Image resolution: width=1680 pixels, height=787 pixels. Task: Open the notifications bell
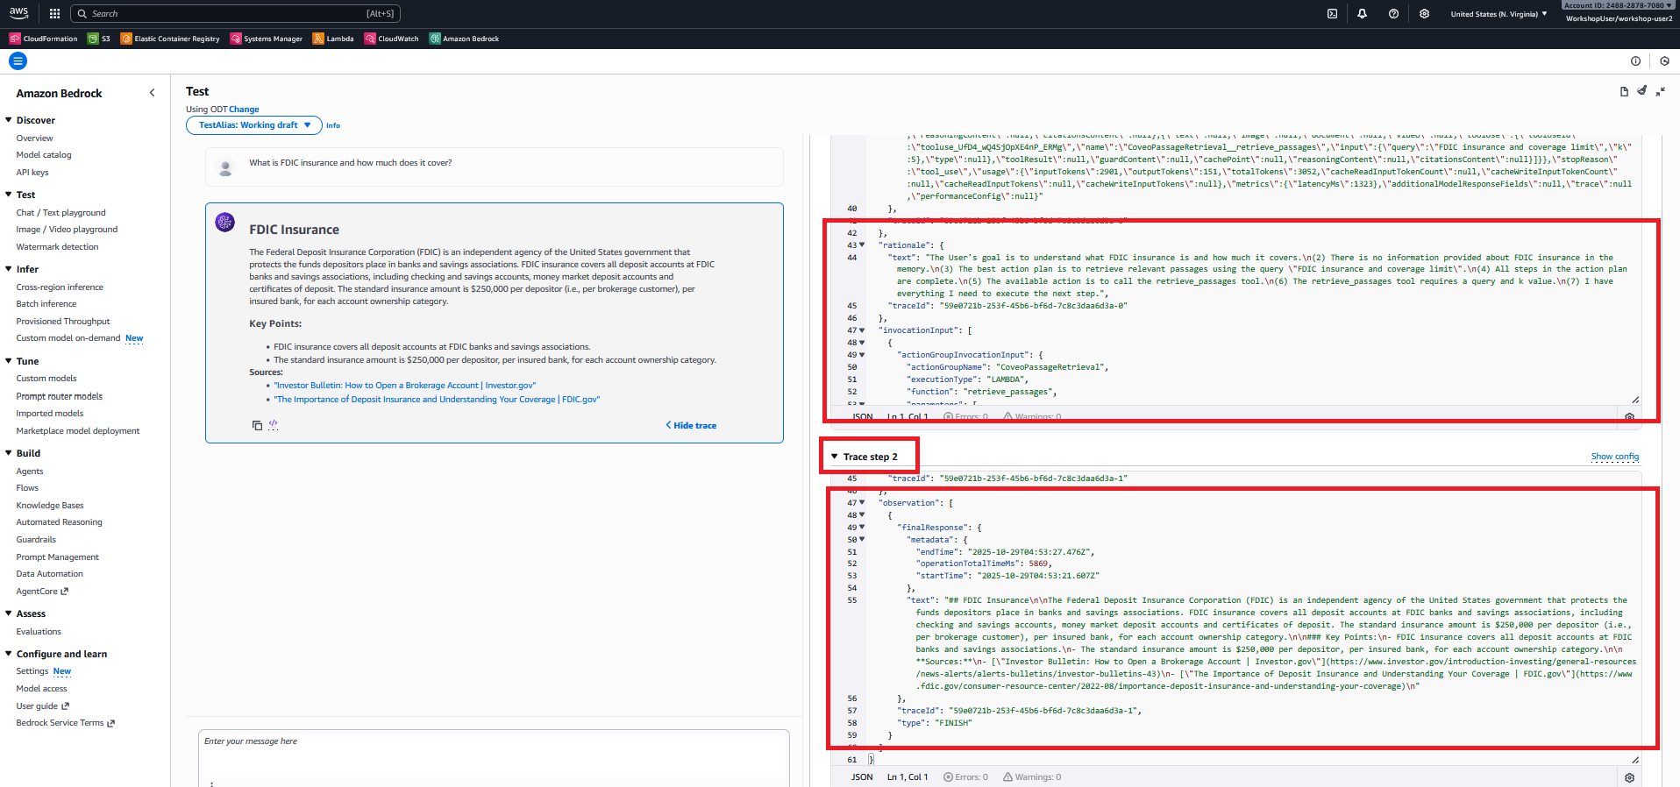(1362, 14)
